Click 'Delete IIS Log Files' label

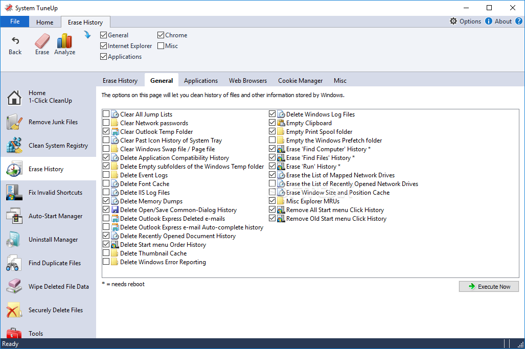pyautogui.click(x=145, y=193)
